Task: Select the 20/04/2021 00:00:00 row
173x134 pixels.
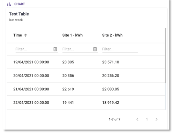Action: (x=86, y=76)
